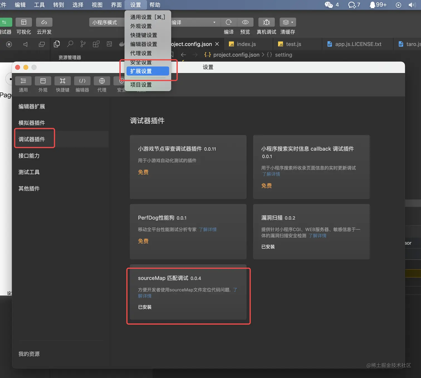Click the 编译 refresh icon
The image size is (421, 378).
click(x=229, y=22)
